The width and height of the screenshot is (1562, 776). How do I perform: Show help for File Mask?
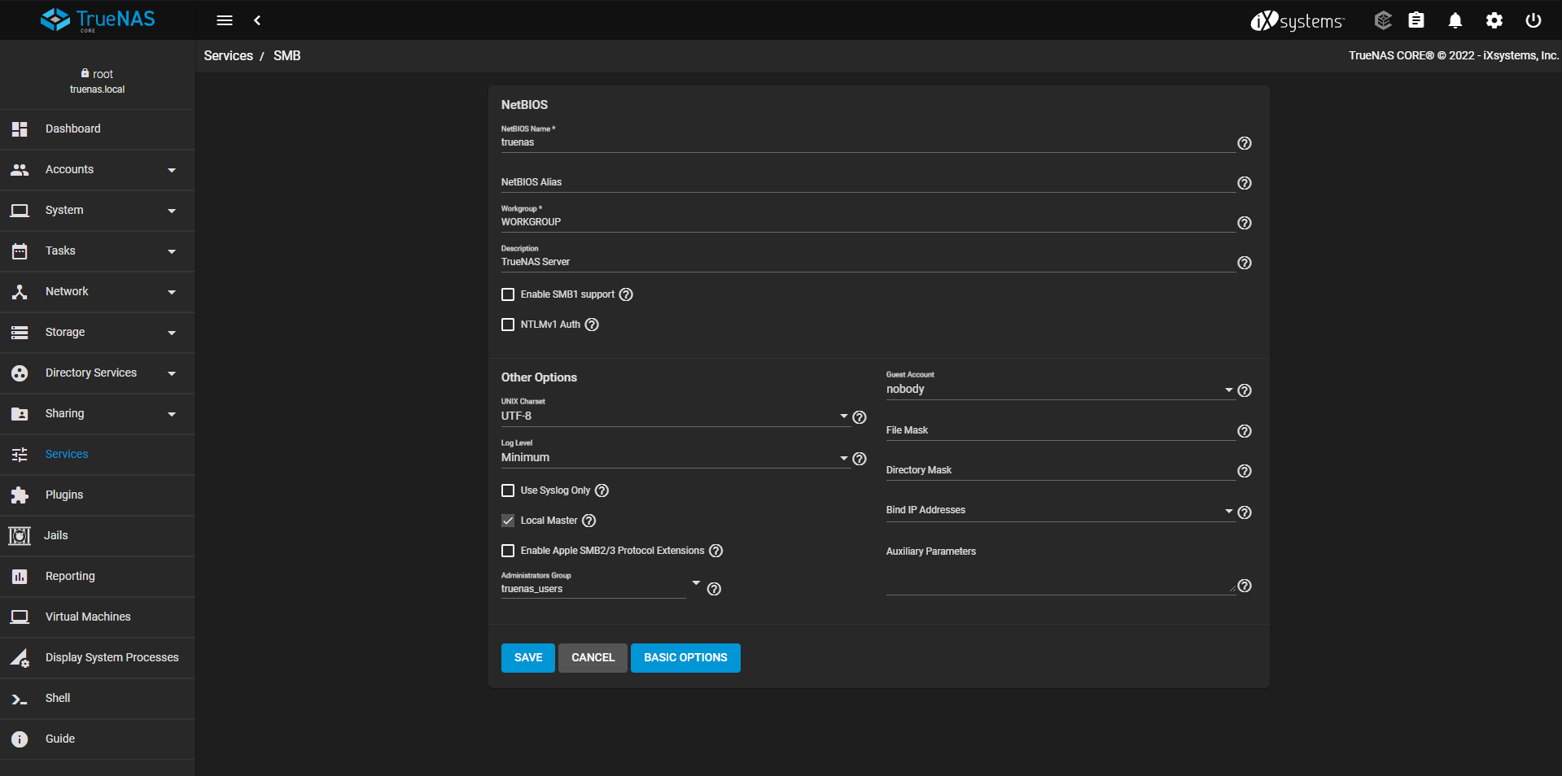[x=1245, y=431]
